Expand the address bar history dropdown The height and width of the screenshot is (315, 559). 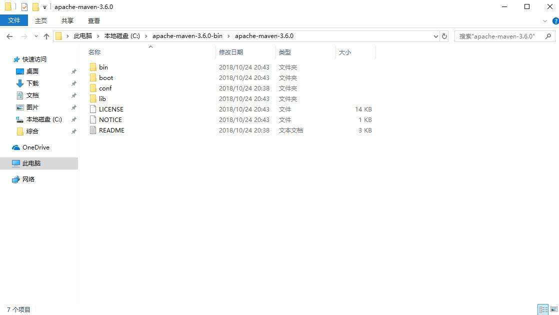click(435, 36)
